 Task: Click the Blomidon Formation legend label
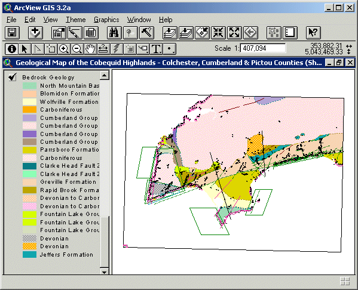70,94
